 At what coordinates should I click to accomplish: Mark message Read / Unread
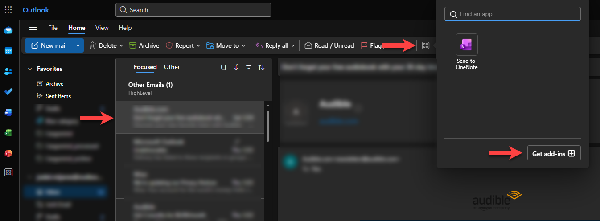click(329, 45)
